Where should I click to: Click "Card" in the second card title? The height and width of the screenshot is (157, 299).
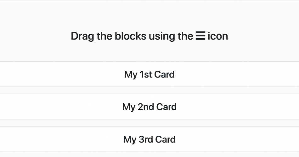(x=166, y=107)
